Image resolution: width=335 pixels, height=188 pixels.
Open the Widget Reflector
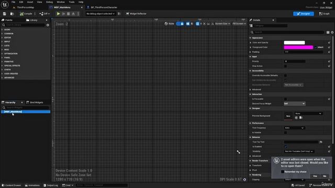(x=136, y=14)
